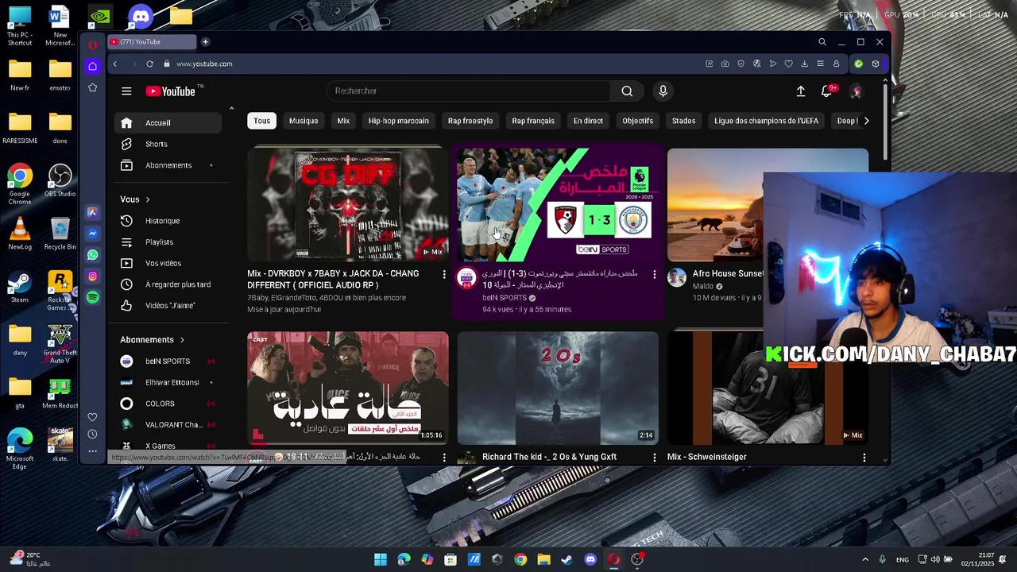Image resolution: width=1017 pixels, height=572 pixels.
Task: Open Historique in sidebar
Action: pyautogui.click(x=168, y=221)
